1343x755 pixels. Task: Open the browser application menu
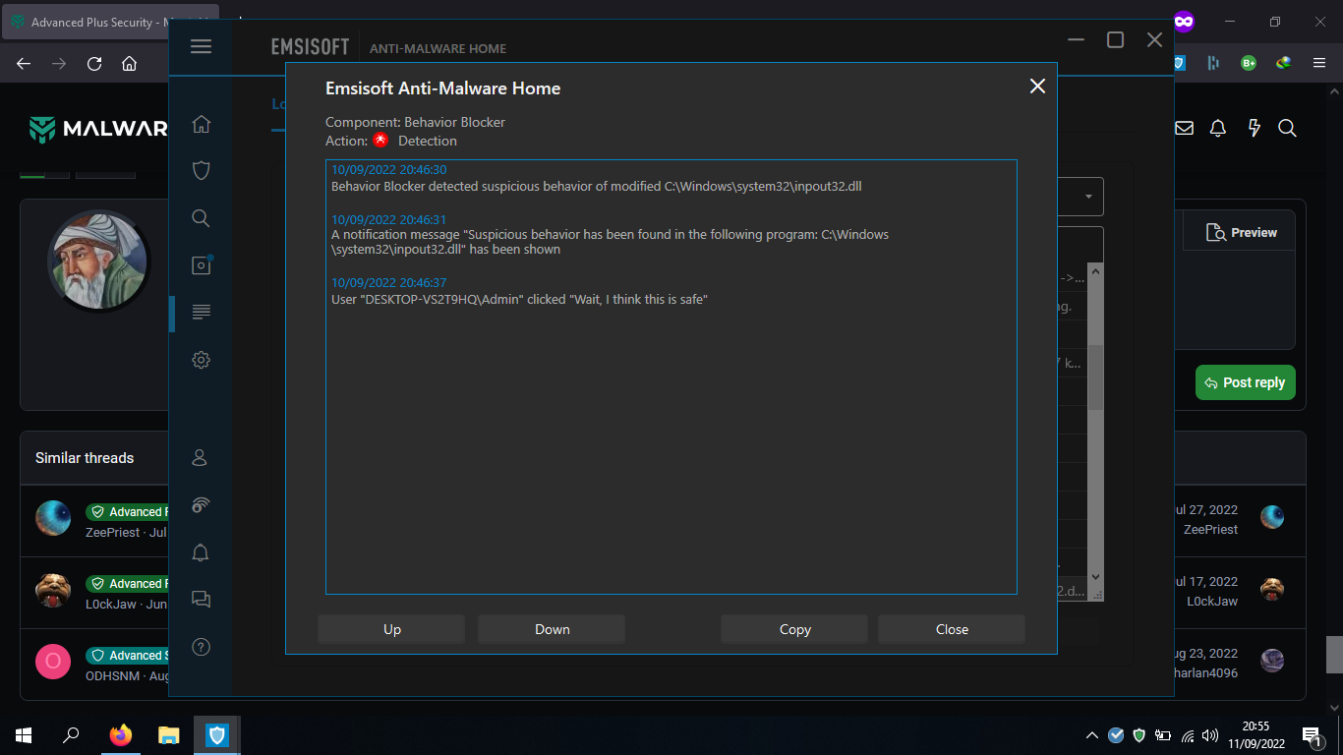click(x=1319, y=63)
